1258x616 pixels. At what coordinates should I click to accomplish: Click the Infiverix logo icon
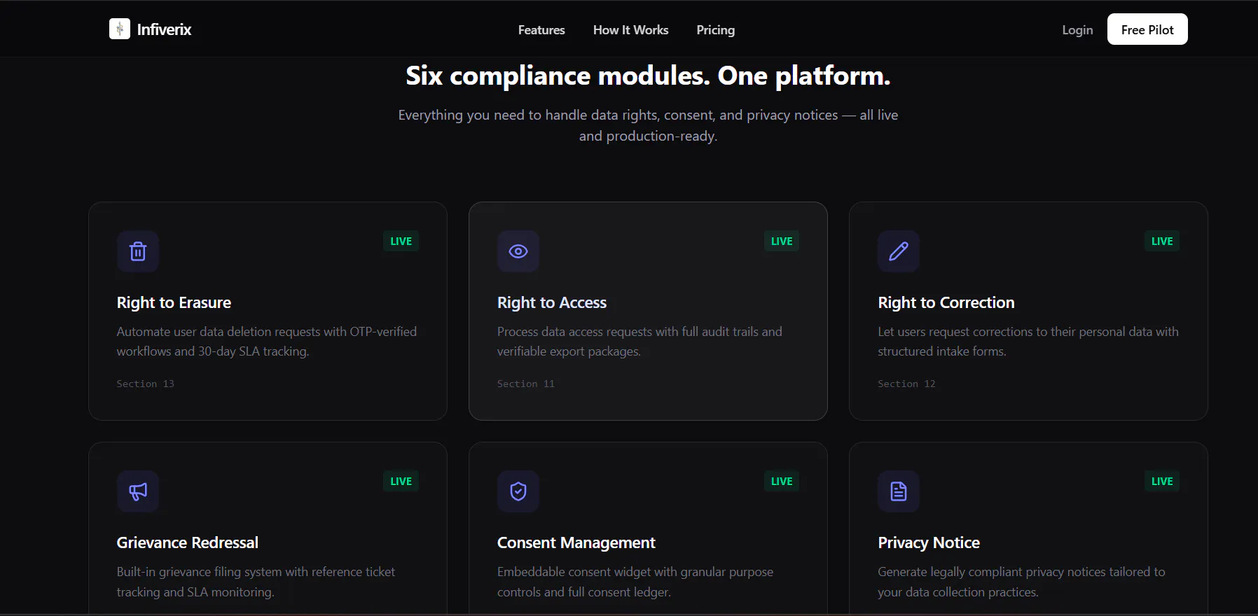[120, 29]
